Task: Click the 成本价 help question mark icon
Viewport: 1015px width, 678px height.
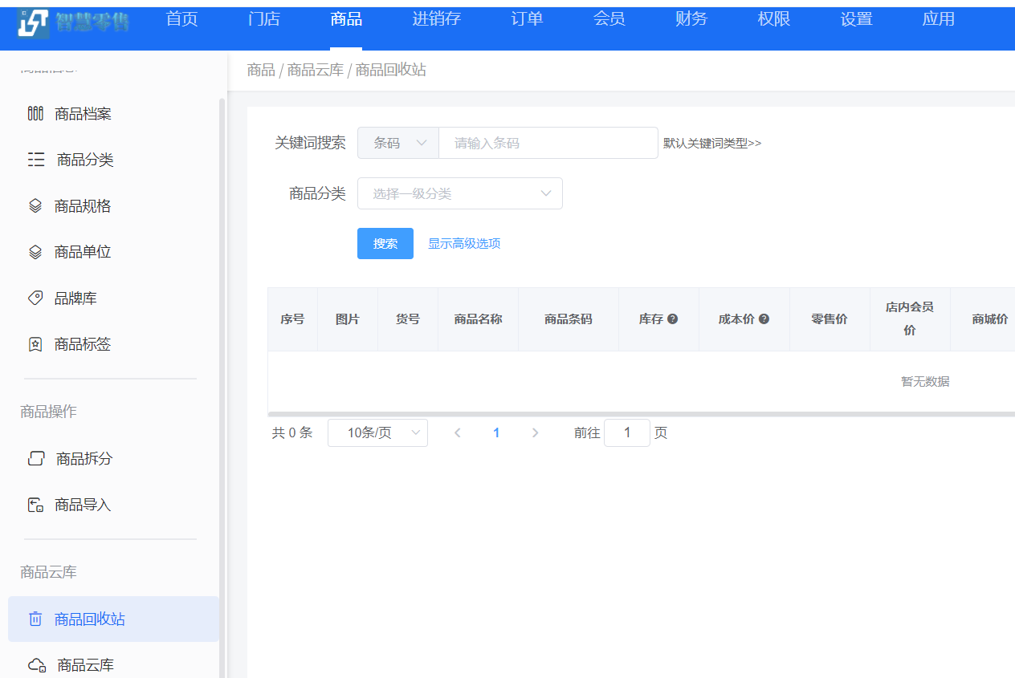Action: pyautogui.click(x=764, y=319)
